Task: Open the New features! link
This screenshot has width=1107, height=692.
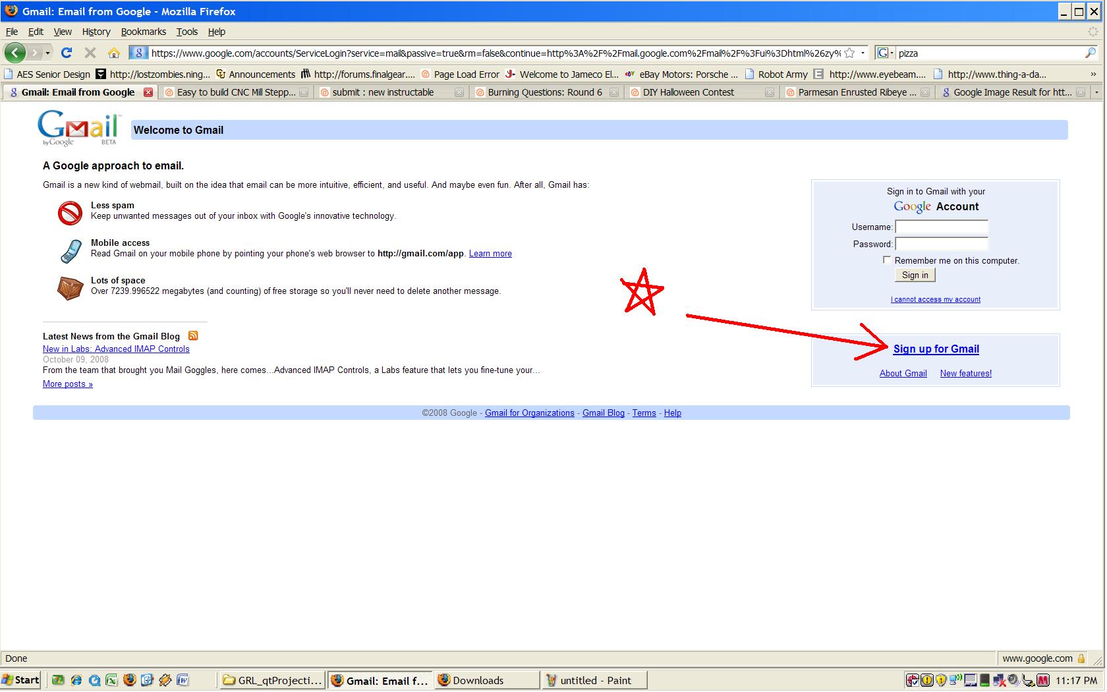Action: tap(966, 374)
